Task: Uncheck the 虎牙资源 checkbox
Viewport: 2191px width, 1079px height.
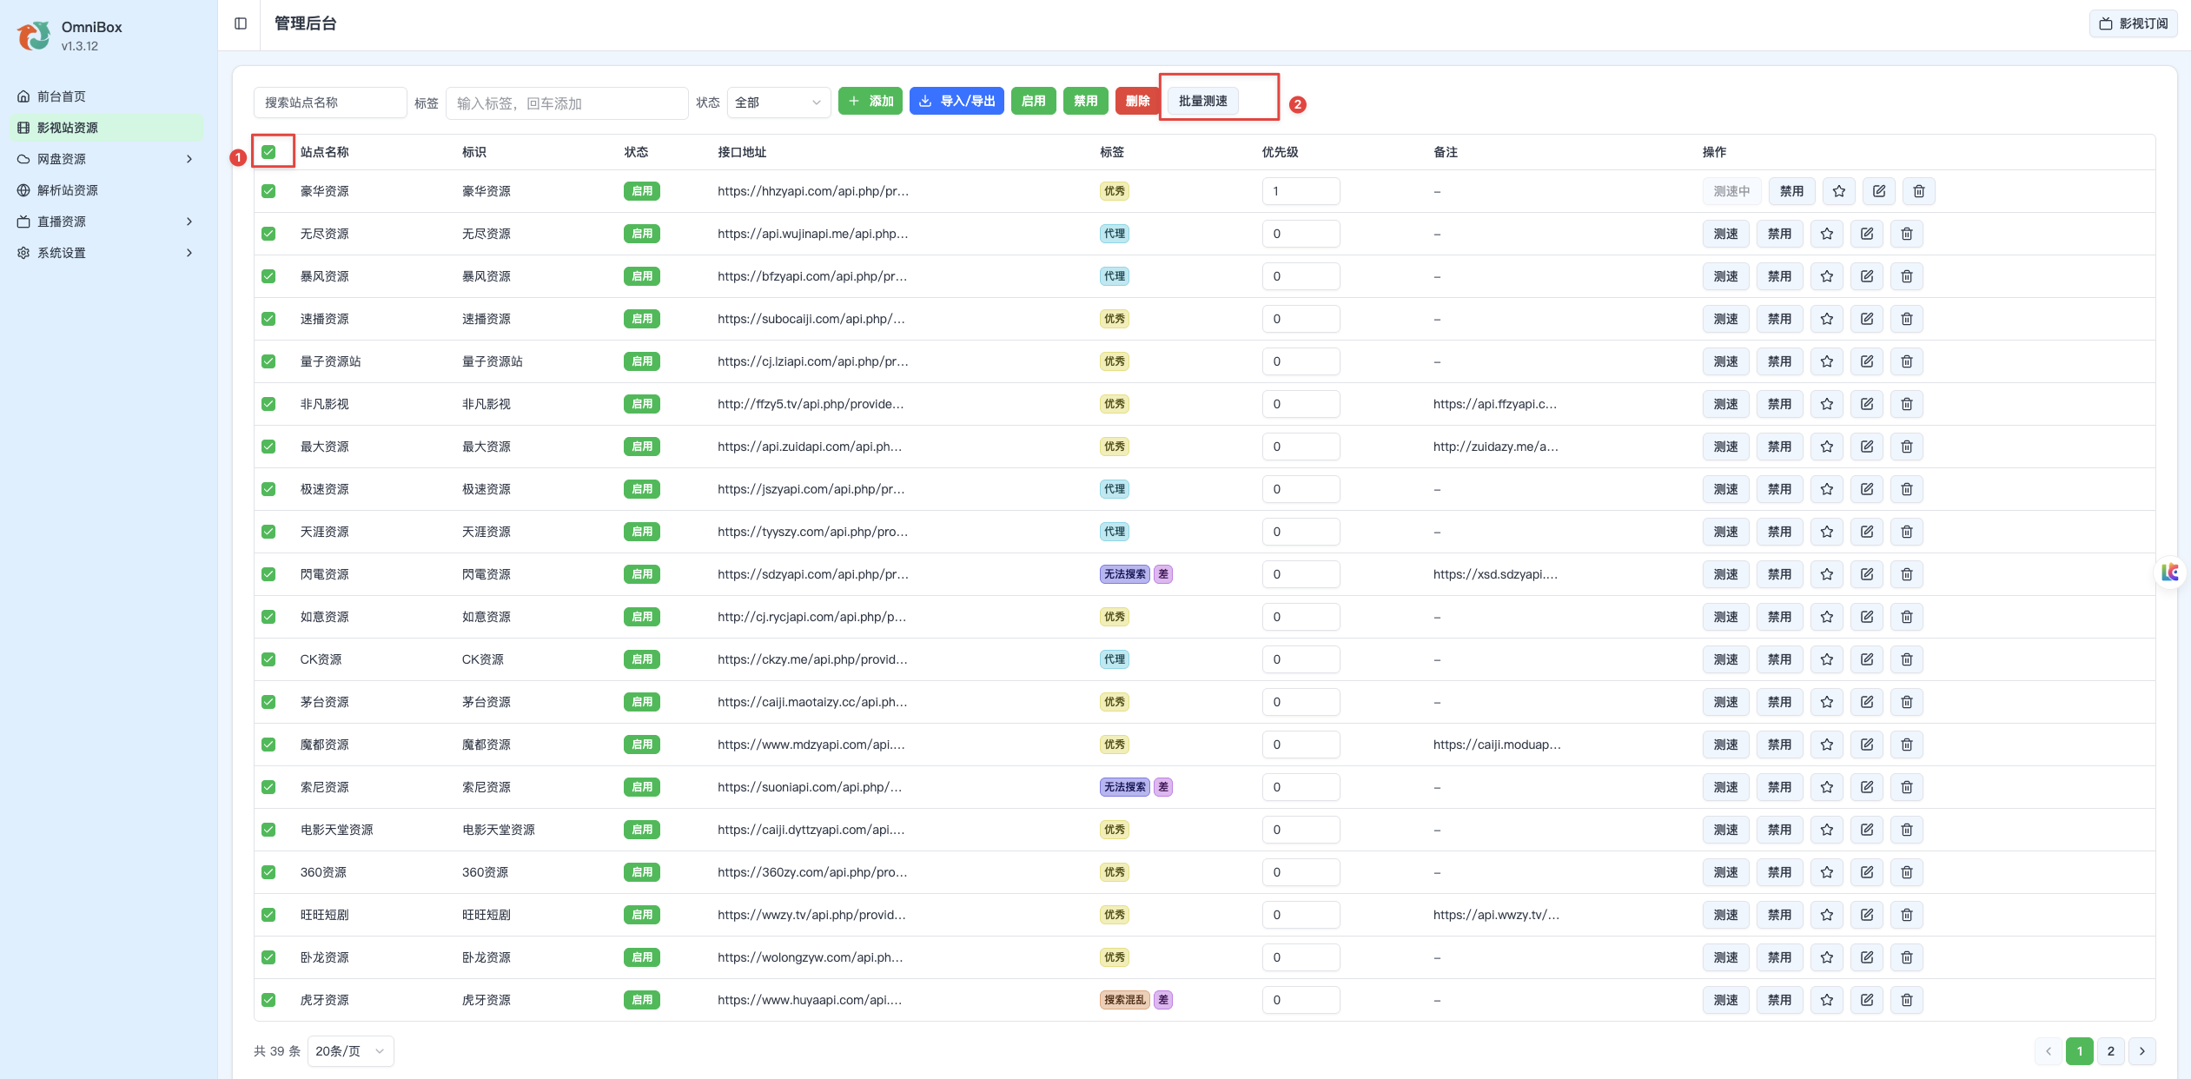Action: pos(268,1000)
